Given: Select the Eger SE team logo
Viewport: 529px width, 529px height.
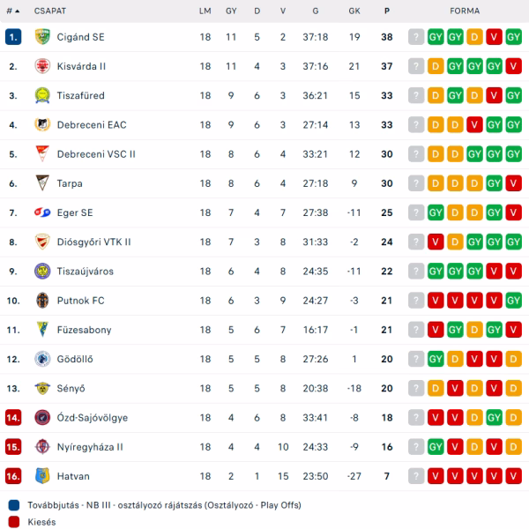Looking at the screenshot, I should tap(41, 212).
